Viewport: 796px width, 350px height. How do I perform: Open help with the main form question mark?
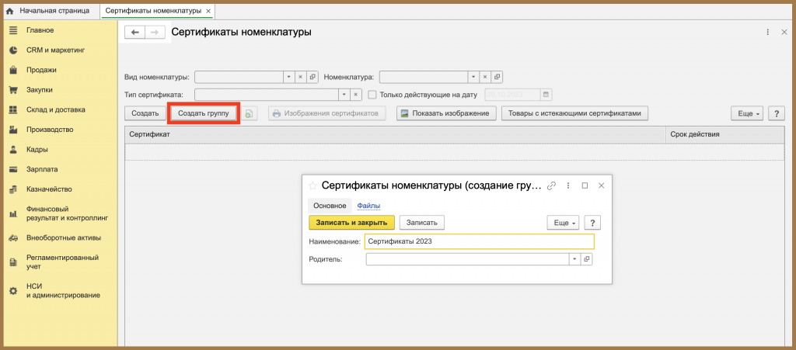point(777,113)
